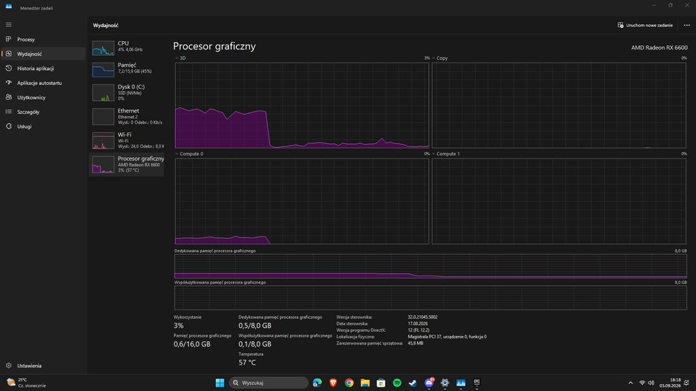Show hidden system tray icons
The height and width of the screenshot is (391, 696).
click(631, 383)
